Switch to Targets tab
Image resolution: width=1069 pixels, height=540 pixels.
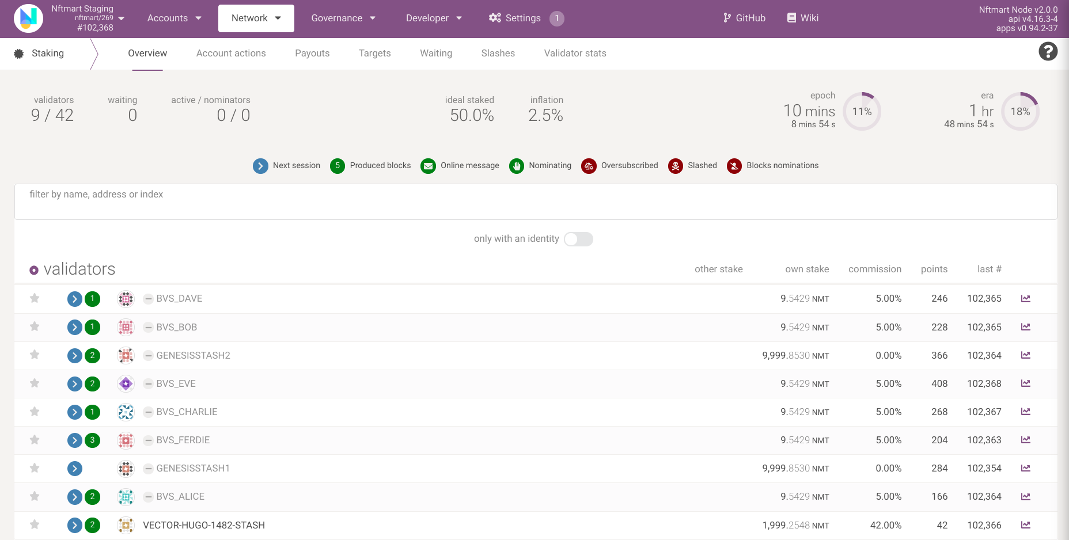coord(374,54)
